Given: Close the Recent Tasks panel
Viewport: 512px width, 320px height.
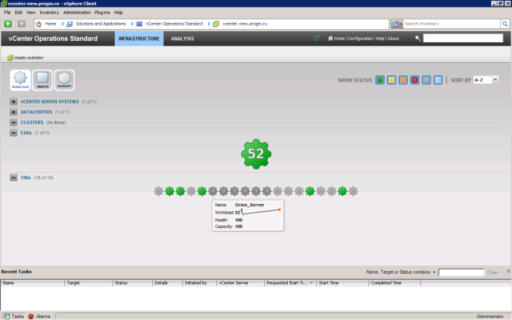Looking at the screenshot, I should (x=509, y=271).
